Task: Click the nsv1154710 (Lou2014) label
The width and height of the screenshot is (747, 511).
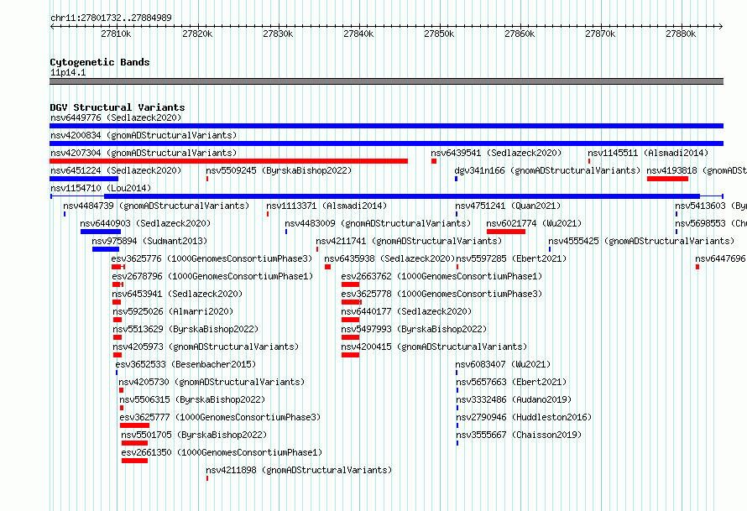Action: pos(101,188)
